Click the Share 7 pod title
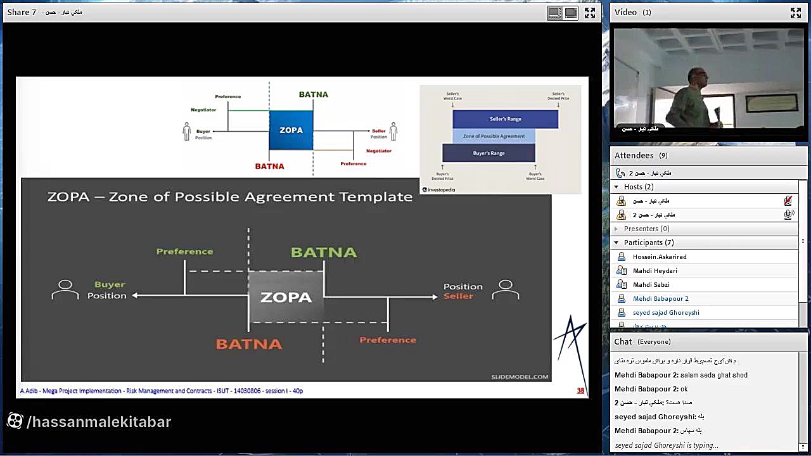Screen dimensions: 811x456 pos(22,12)
